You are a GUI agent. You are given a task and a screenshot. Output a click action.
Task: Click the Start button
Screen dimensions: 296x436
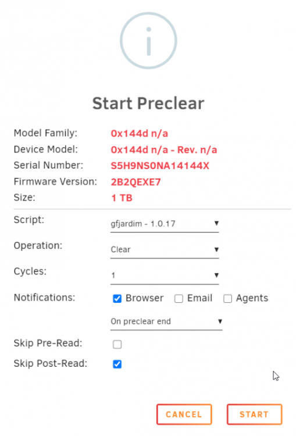click(x=255, y=414)
